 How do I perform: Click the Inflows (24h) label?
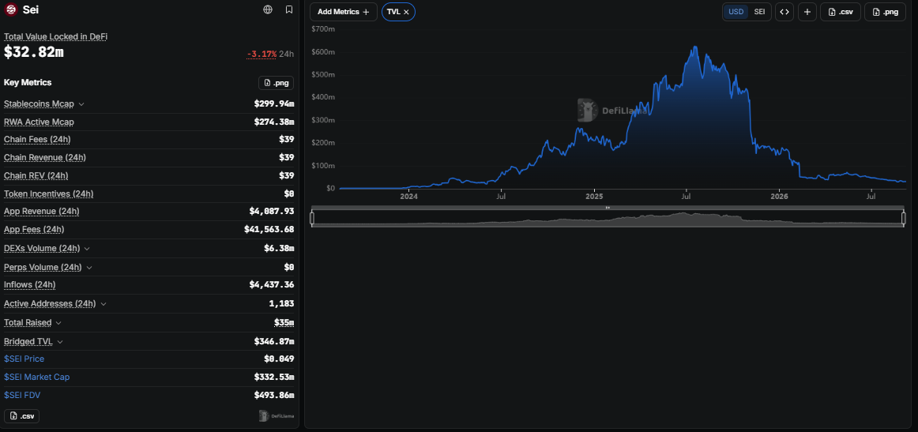point(30,285)
